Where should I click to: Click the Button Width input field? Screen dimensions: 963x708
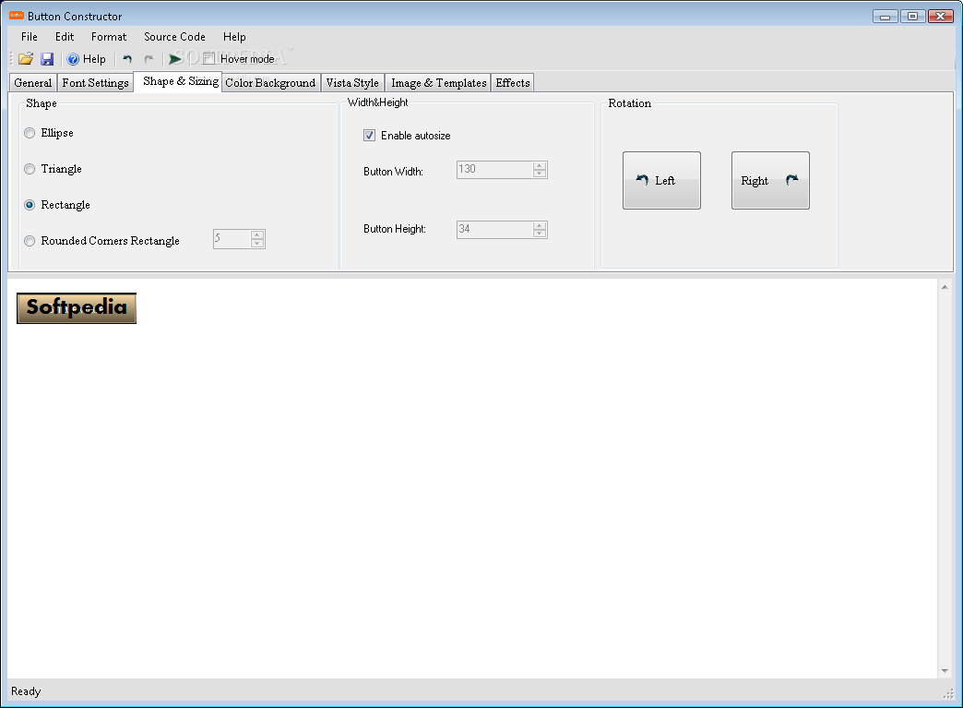[495, 170]
